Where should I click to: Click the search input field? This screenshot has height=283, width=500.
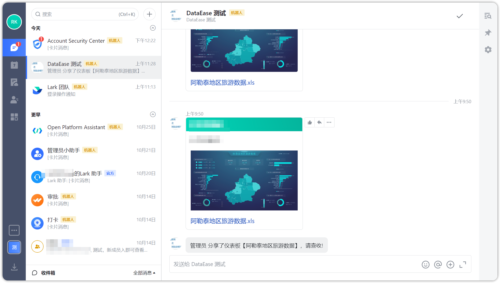point(85,14)
